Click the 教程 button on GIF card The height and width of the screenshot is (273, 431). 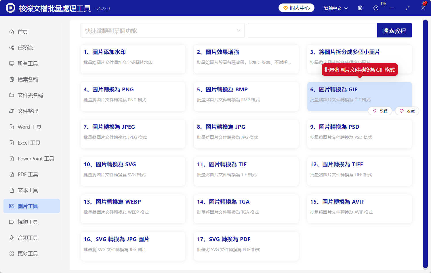(x=380, y=111)
